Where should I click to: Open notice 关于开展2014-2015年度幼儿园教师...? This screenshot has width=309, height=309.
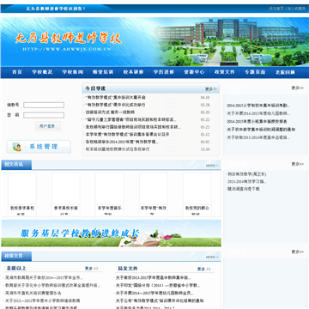coord(258,113)
